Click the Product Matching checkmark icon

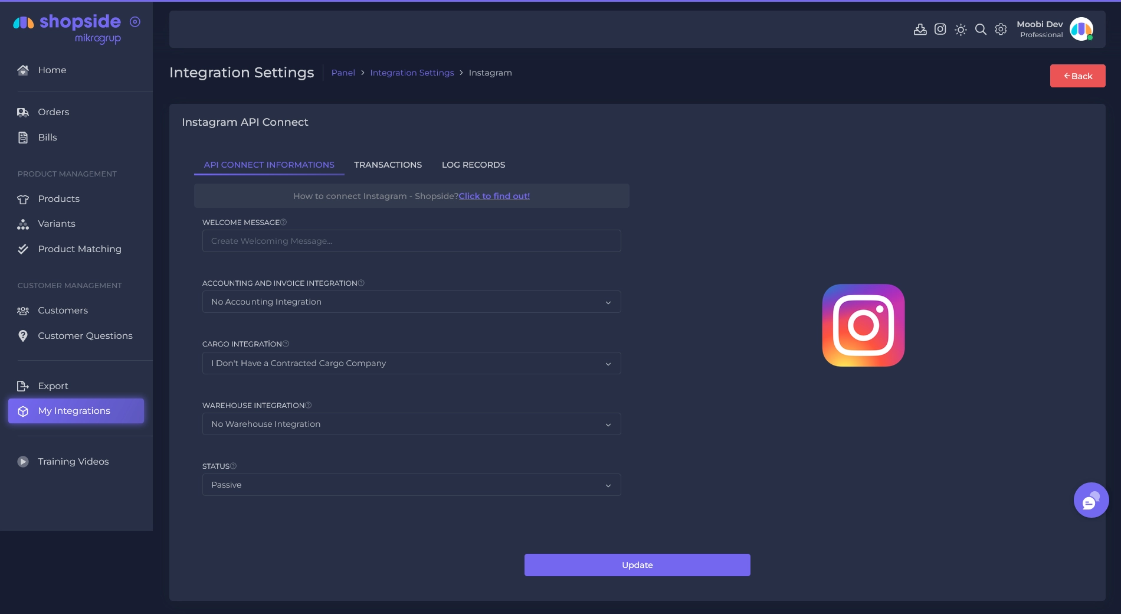23,249
